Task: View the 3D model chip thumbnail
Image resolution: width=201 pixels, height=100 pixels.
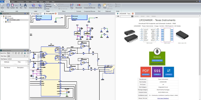Action: pyautogui.click(x=182, y=35)
